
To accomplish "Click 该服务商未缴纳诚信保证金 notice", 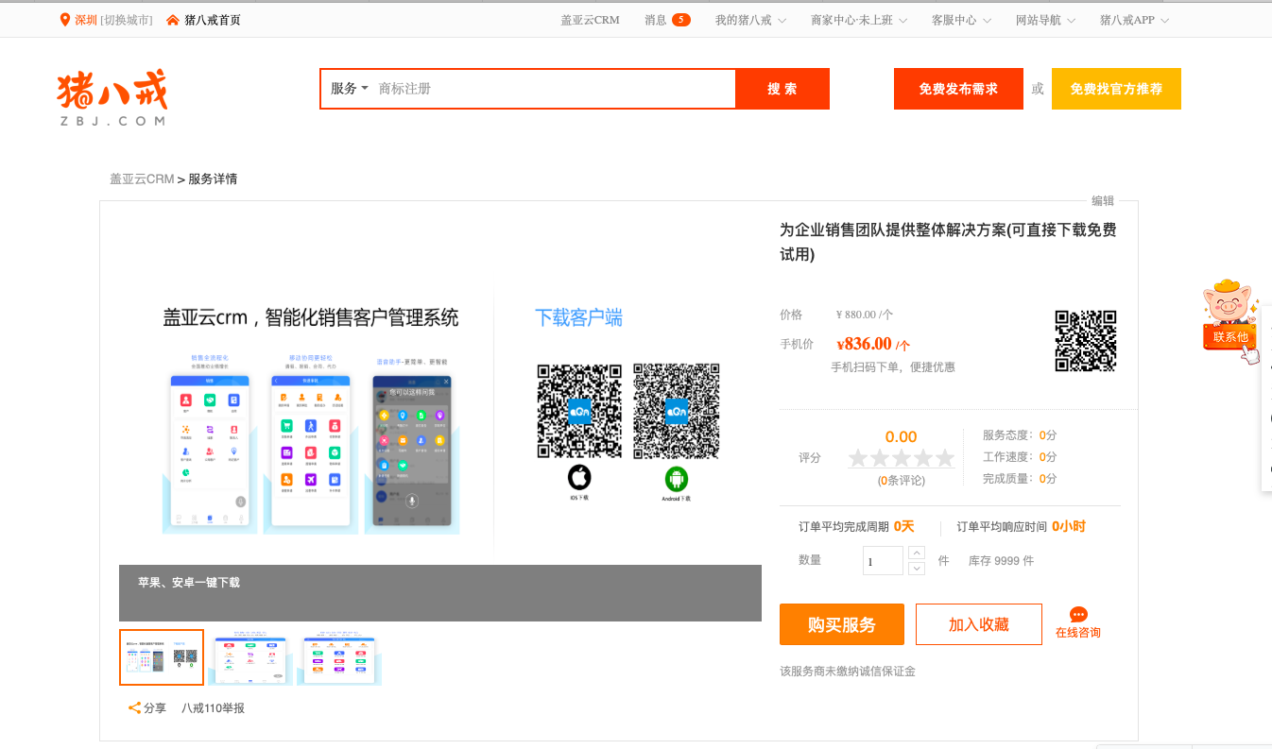I will pyautogui.click(x=848, y=672).
